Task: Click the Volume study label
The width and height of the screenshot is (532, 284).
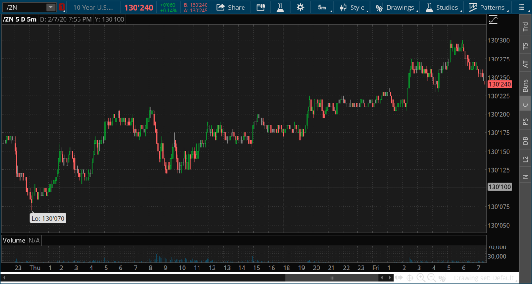Action: coord(14,240)
